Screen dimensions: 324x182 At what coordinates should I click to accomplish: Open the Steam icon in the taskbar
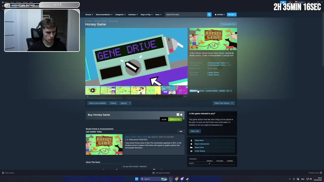[187, 179]
